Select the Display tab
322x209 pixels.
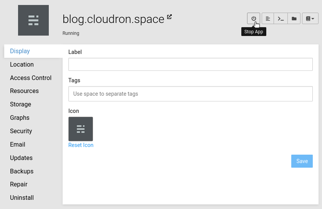click(20, 51)
